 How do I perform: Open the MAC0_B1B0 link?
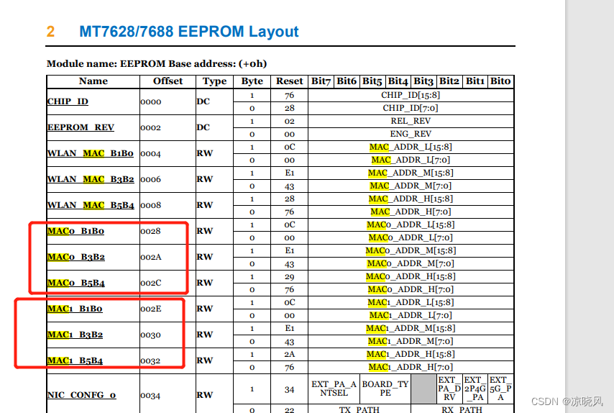click(75, 231)
